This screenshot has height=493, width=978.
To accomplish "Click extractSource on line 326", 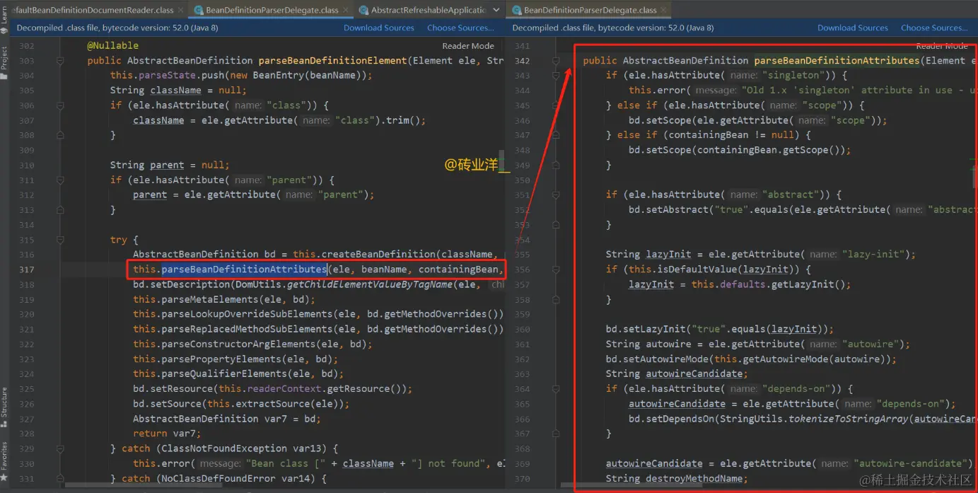I will pos(272,404).
